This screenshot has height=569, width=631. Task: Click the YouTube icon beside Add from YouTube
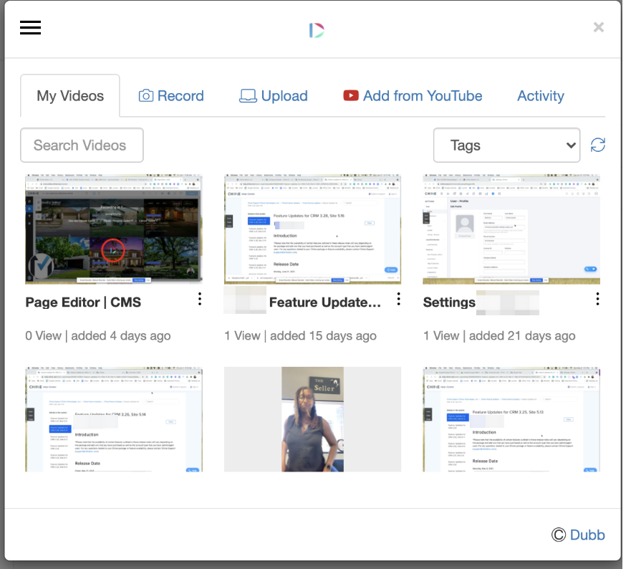pyautogui.click(x=350, y=95)
